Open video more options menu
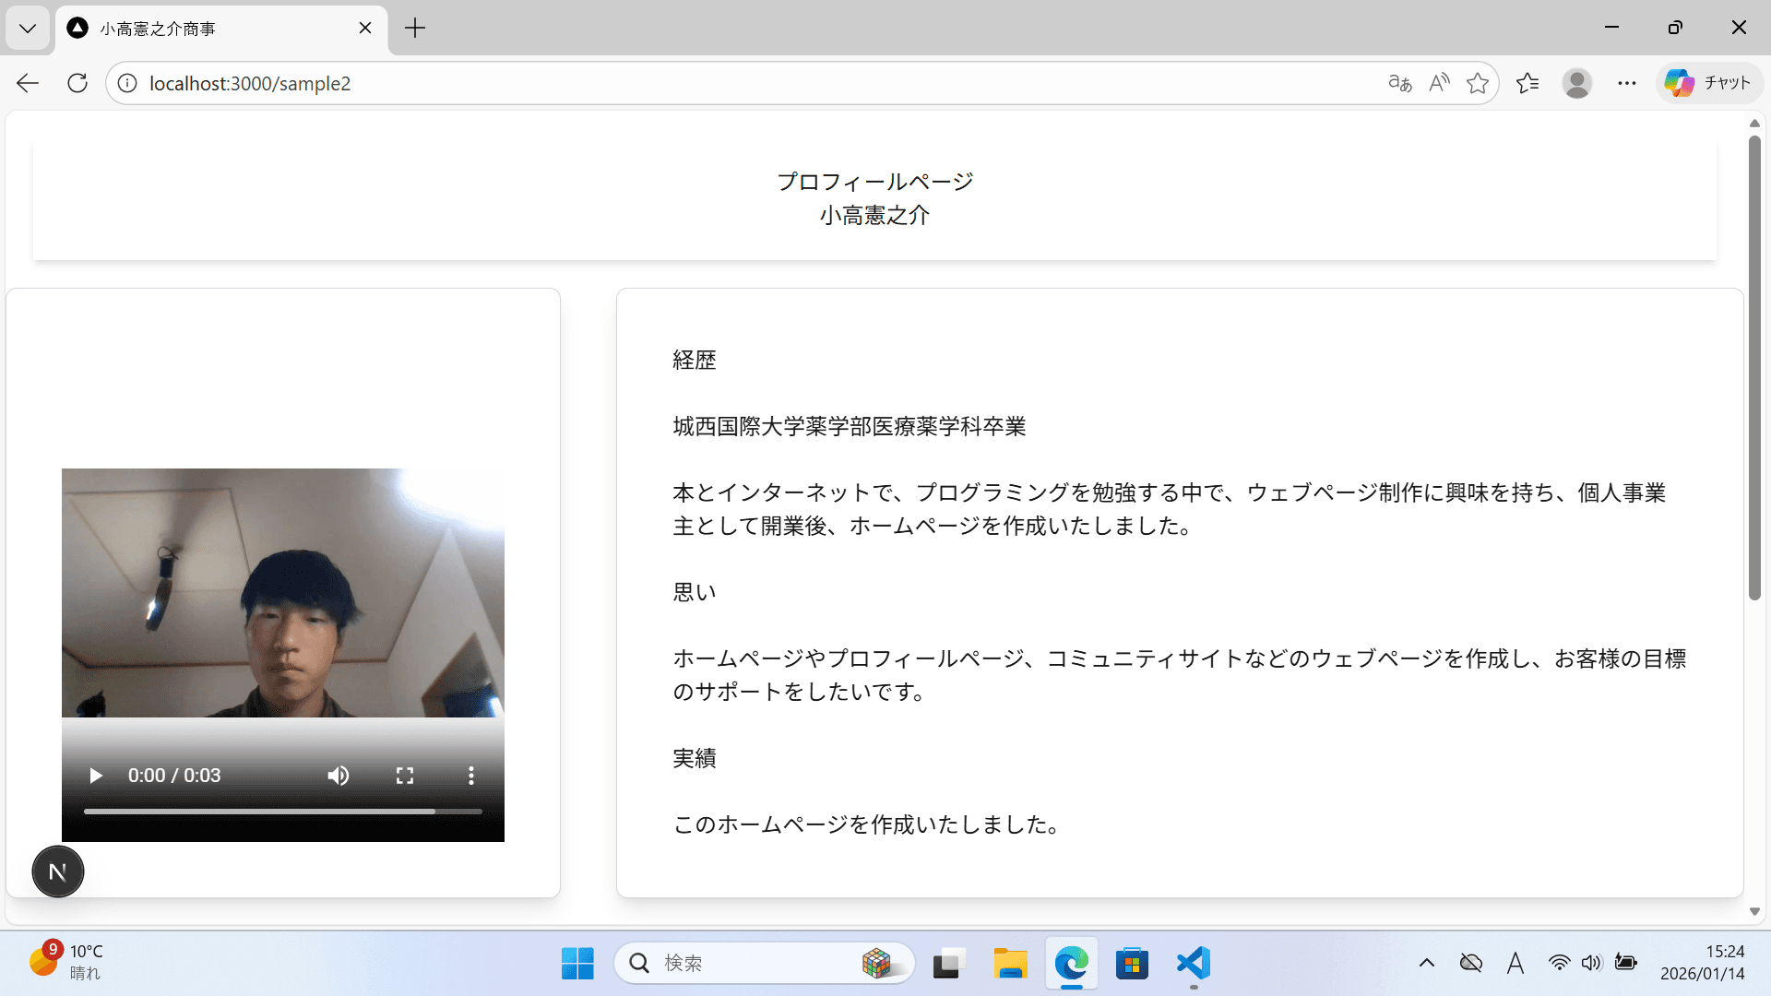The width and height of the screenshot is (1771, 996). (471, 776)
